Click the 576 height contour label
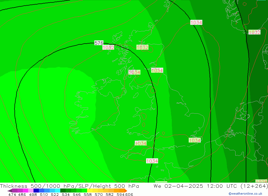Viewport: 268px width, 196px height. 99,43
